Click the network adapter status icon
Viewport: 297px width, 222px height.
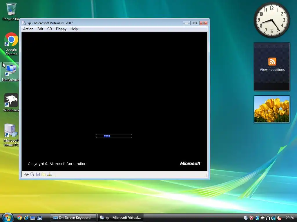tap(49, 174)
